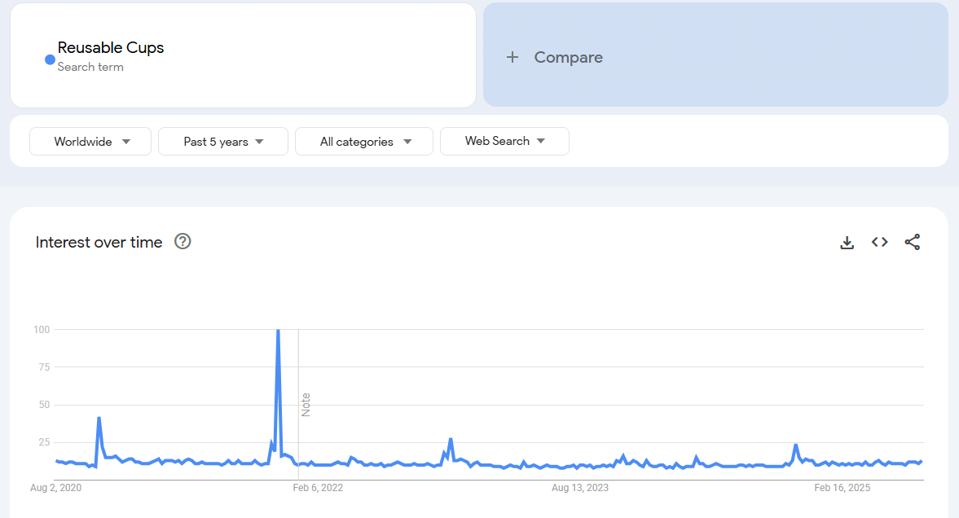The image size is (959, 518).
Task: Click the Aug 2, 2020 date label
Action: point(56,488)
